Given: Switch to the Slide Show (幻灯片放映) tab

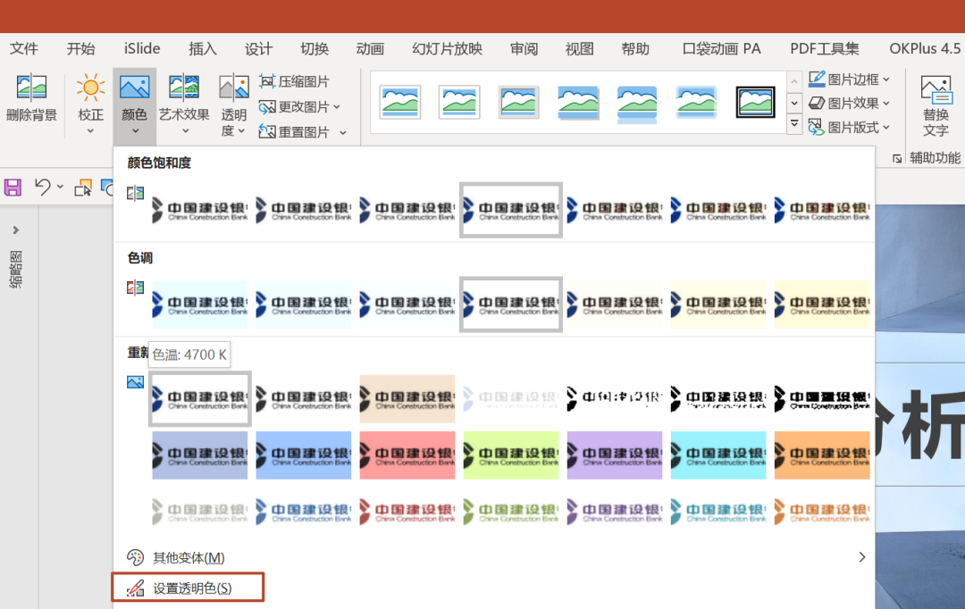Looking at the screenshot, I should (448, 48).
